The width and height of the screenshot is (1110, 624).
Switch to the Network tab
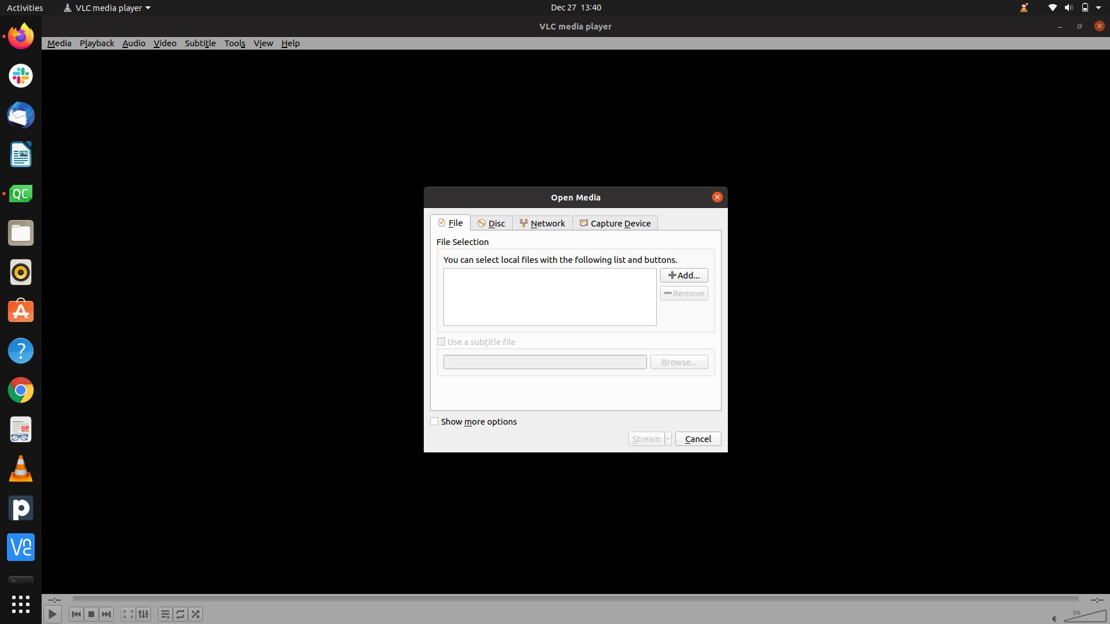click(542, 224)
